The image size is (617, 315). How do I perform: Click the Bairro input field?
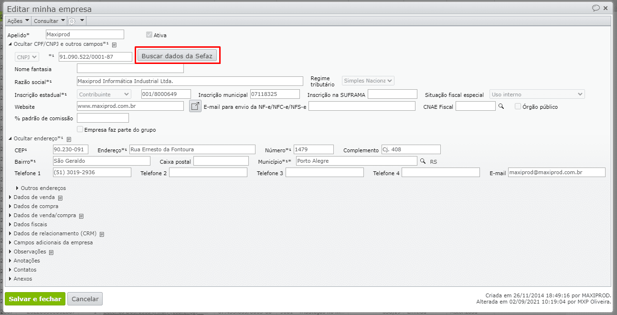[x=101, y=161]
